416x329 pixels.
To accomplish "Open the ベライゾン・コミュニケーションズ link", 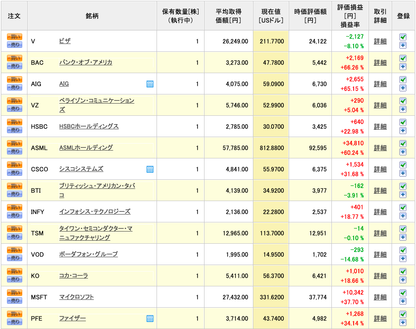I will 97,105.
